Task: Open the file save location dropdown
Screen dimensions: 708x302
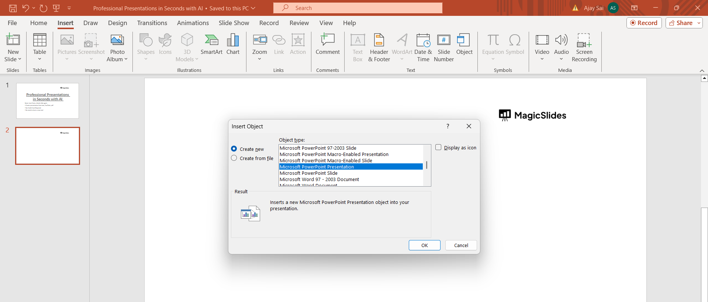Action: pyautogui.click(x=253, y=8)
